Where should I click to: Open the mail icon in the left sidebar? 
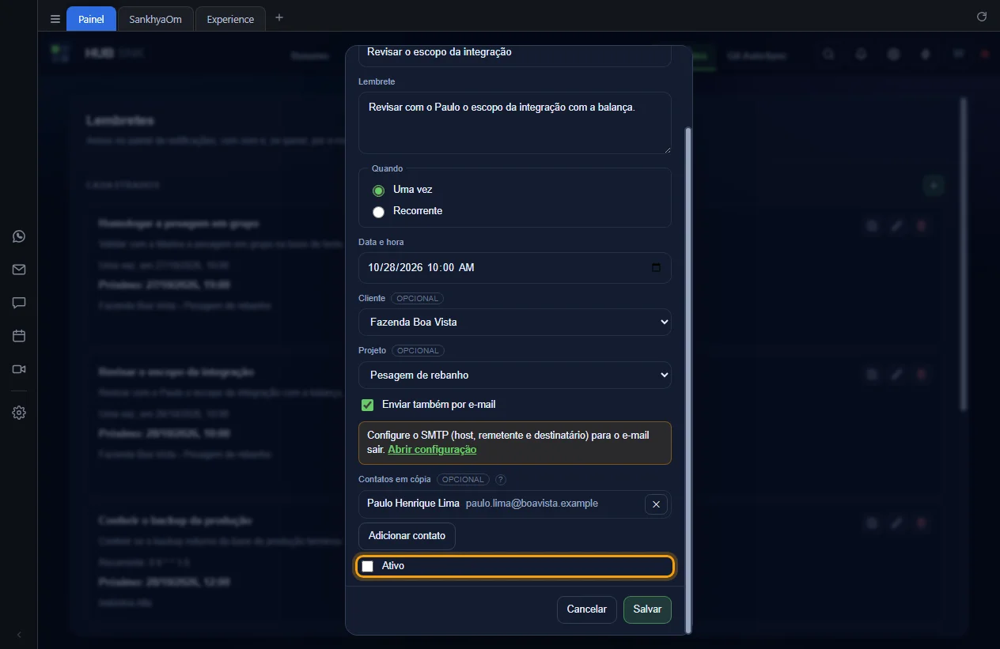coord(19,270)
